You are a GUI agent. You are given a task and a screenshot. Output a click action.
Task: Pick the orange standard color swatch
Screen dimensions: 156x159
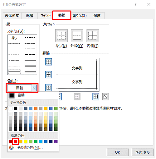point(21,141)
